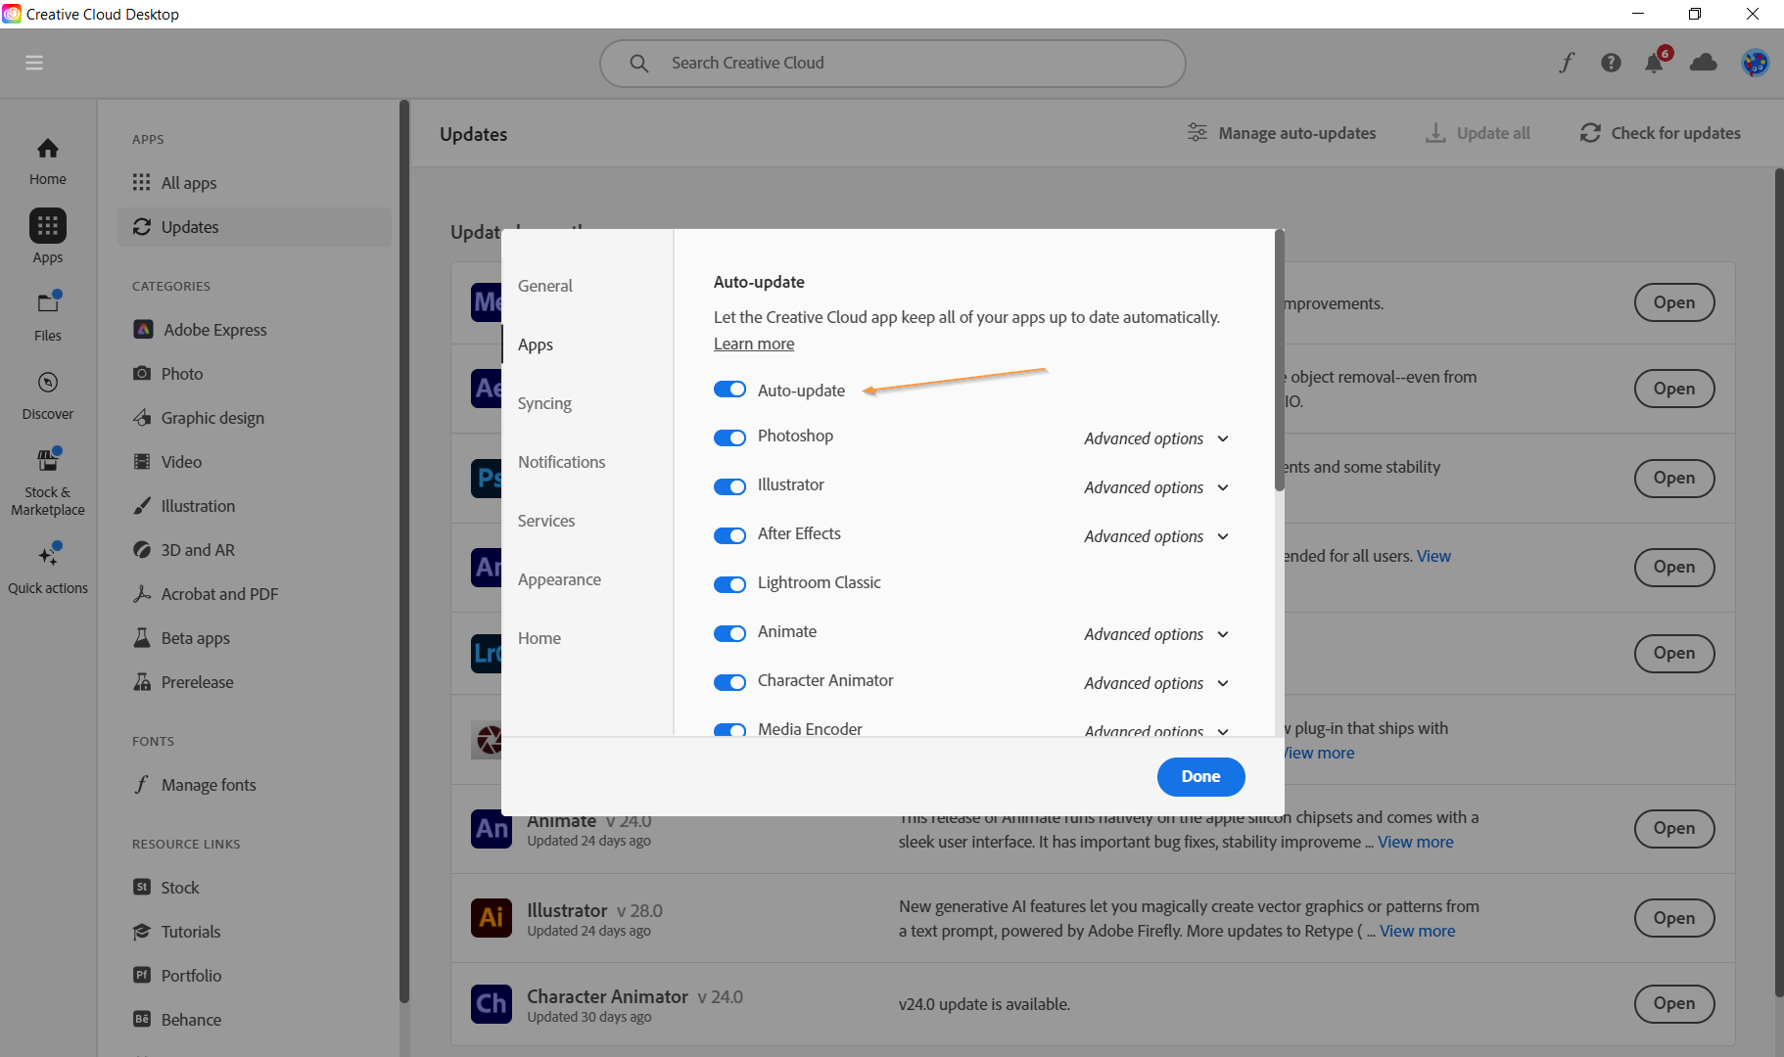
Task: Select Services preferences tab
Action: point(546,521)
